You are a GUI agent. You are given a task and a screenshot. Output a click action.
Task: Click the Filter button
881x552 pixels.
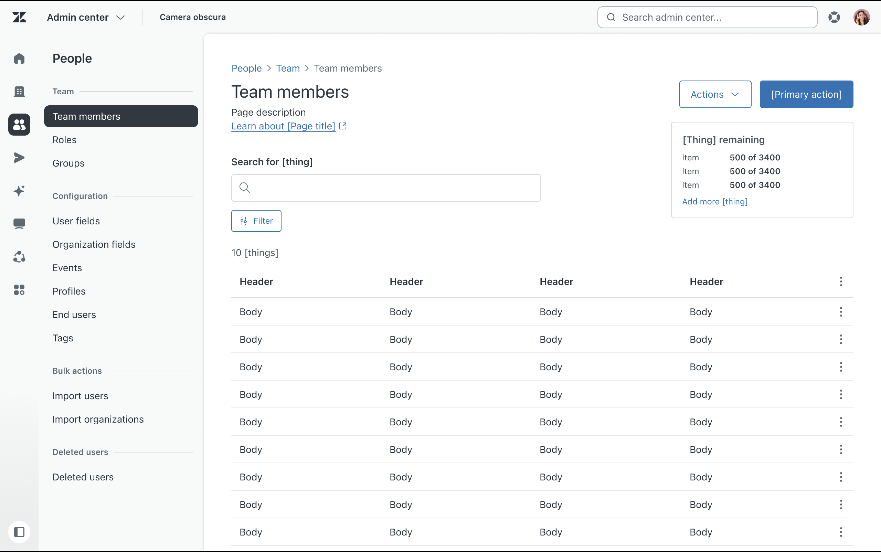click(x=256, y=221)
